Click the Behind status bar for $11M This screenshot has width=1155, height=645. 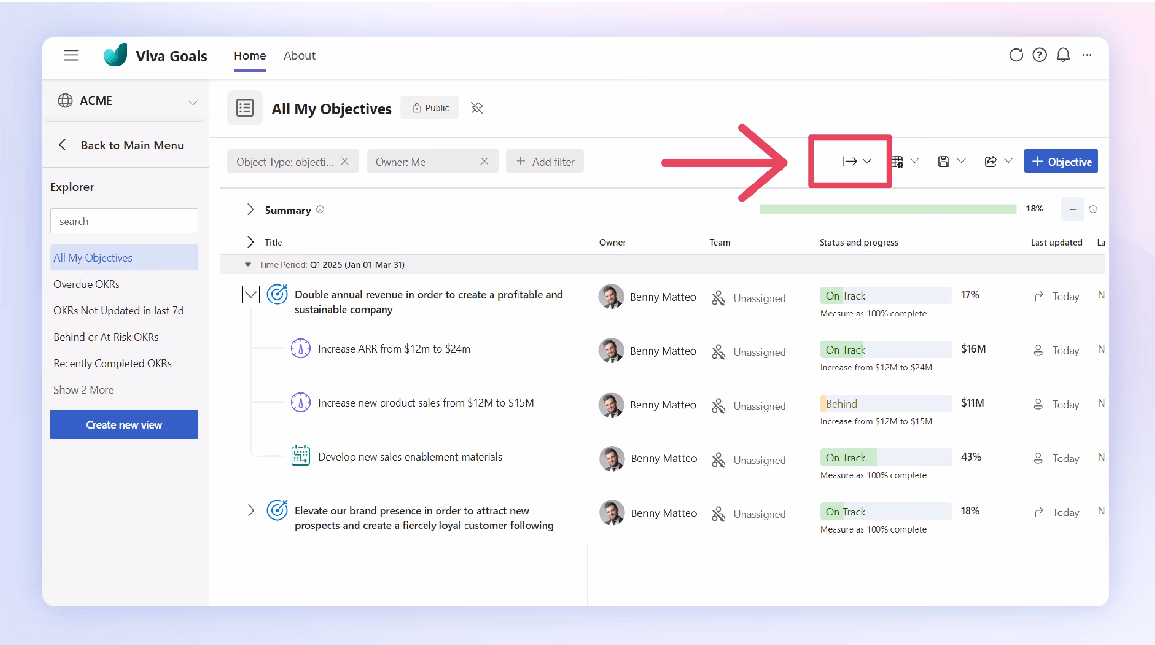pyautogui.click(x=886, y=403)
